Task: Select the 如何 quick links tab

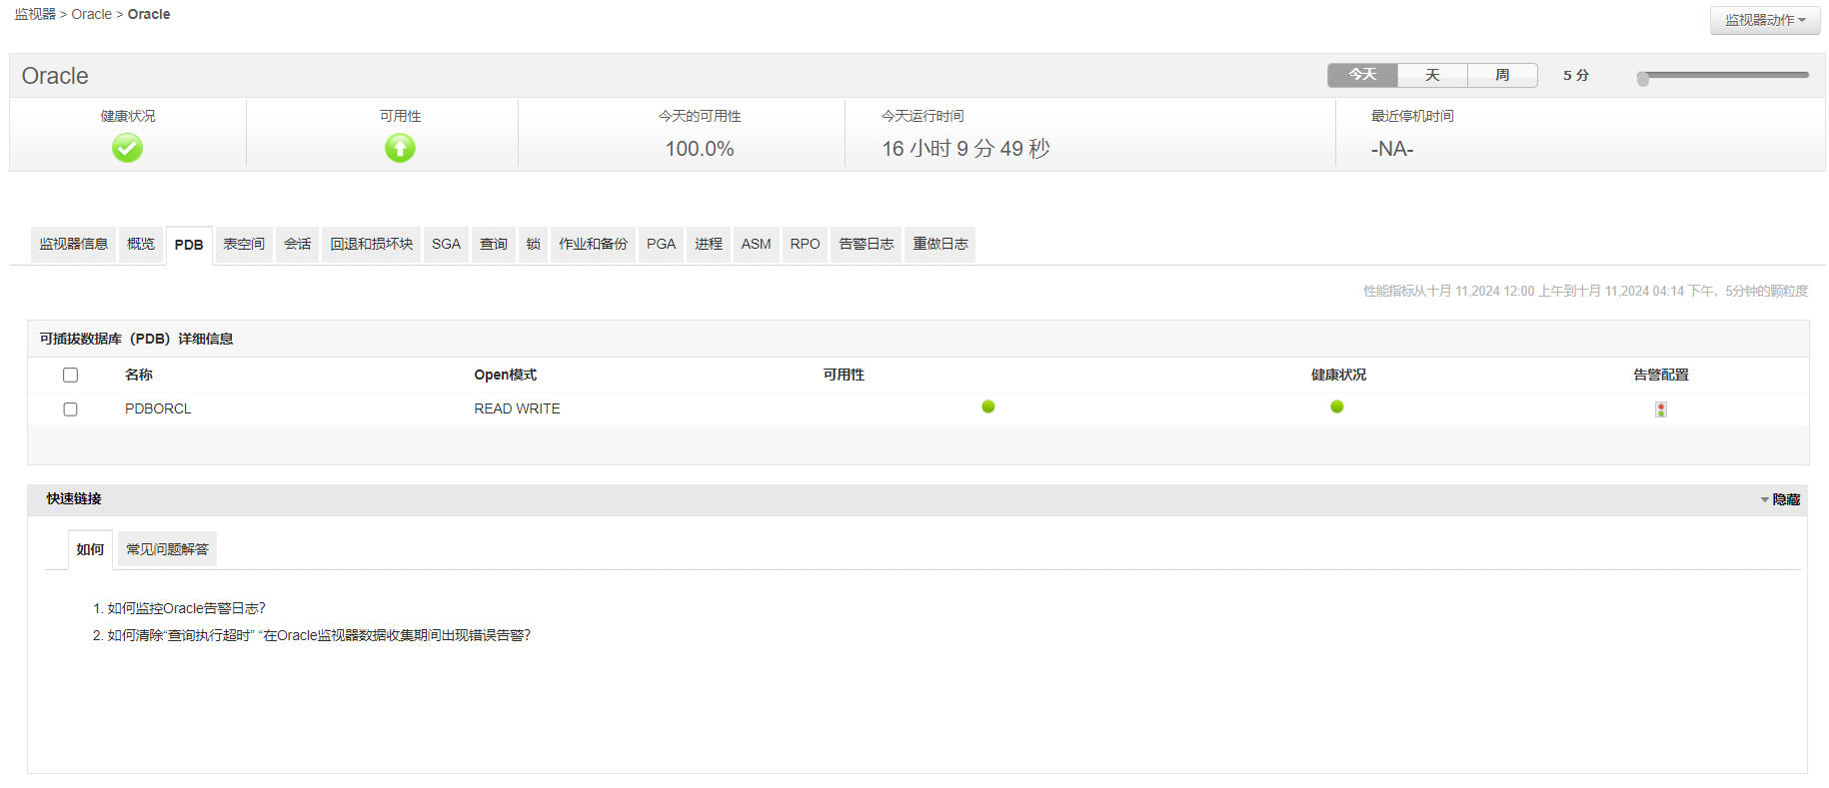Action: [90, 550]
